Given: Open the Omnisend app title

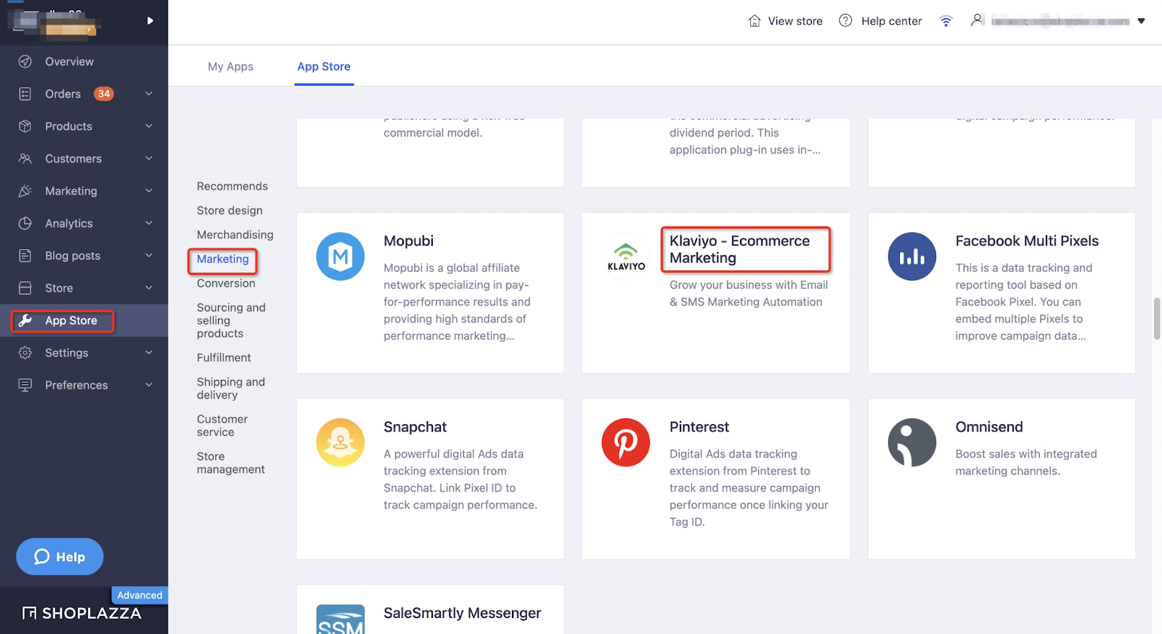Looking at the screenshot, I should click(x=989, y=427).
